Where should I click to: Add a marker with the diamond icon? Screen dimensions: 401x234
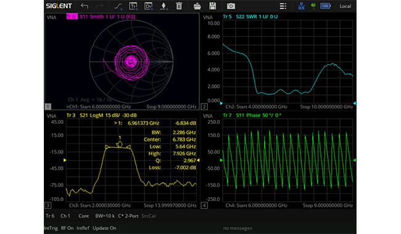click(x=163, y=6)
